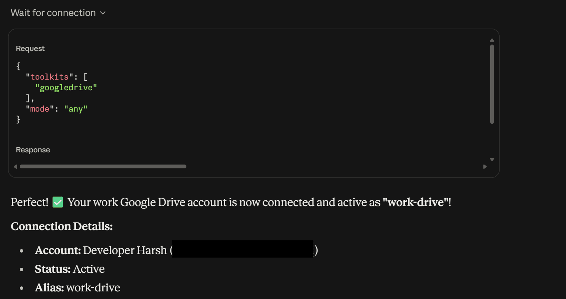
Task: Click the vertical scrollbar up arrow
Action: tap(492, 40)
